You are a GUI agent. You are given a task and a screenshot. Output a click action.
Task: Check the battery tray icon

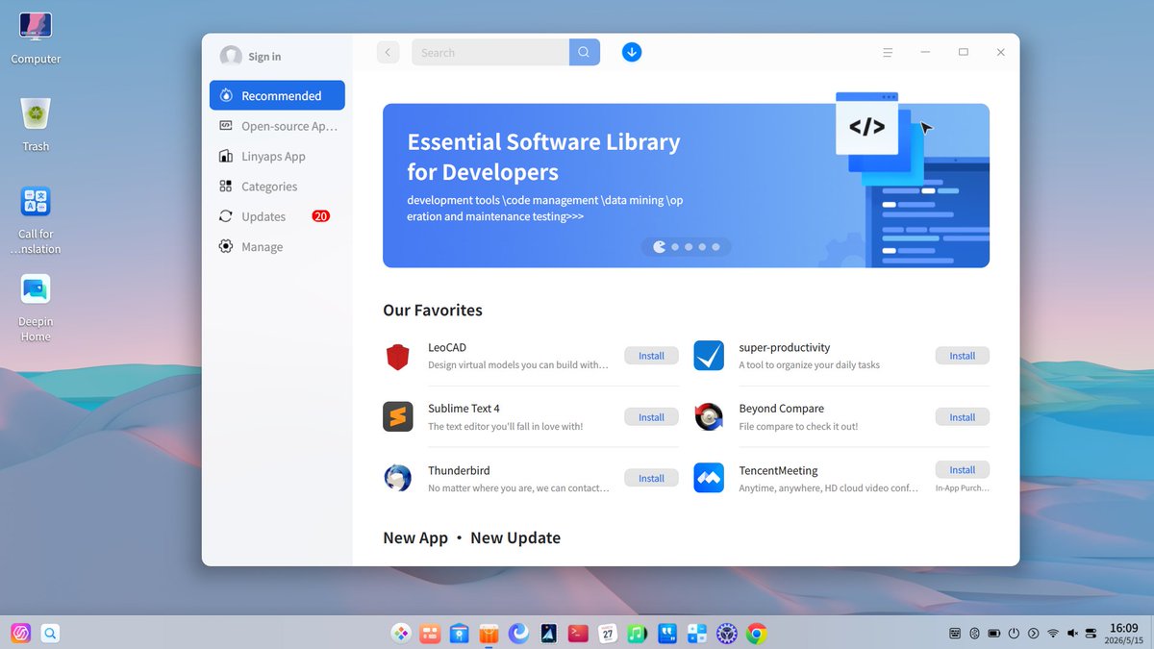click(x=994, y=634)
